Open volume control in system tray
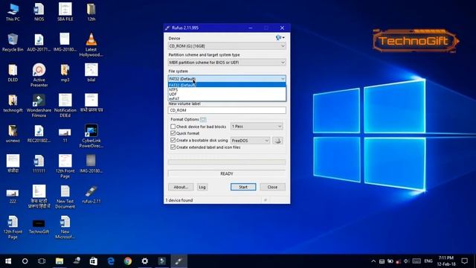 tap(407, 261)
